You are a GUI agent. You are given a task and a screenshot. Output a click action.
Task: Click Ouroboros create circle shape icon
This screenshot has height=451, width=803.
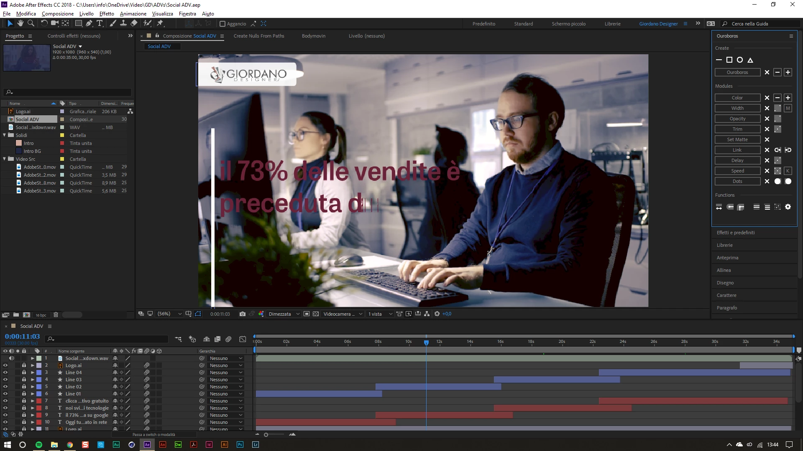coord(740,60)
